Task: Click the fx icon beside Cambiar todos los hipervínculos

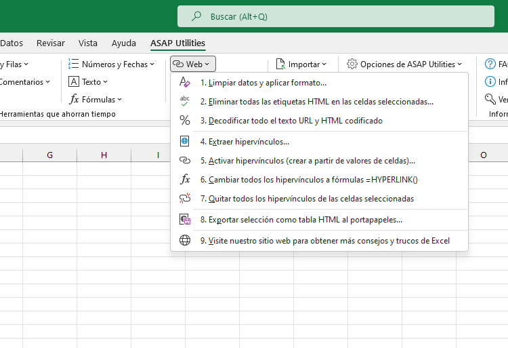Action: 185,179
